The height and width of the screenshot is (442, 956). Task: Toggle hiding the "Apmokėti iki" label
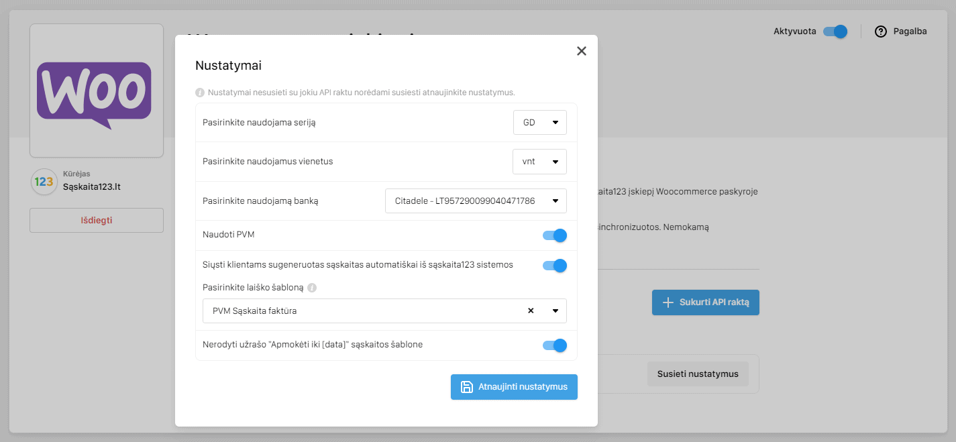(555, 345)
